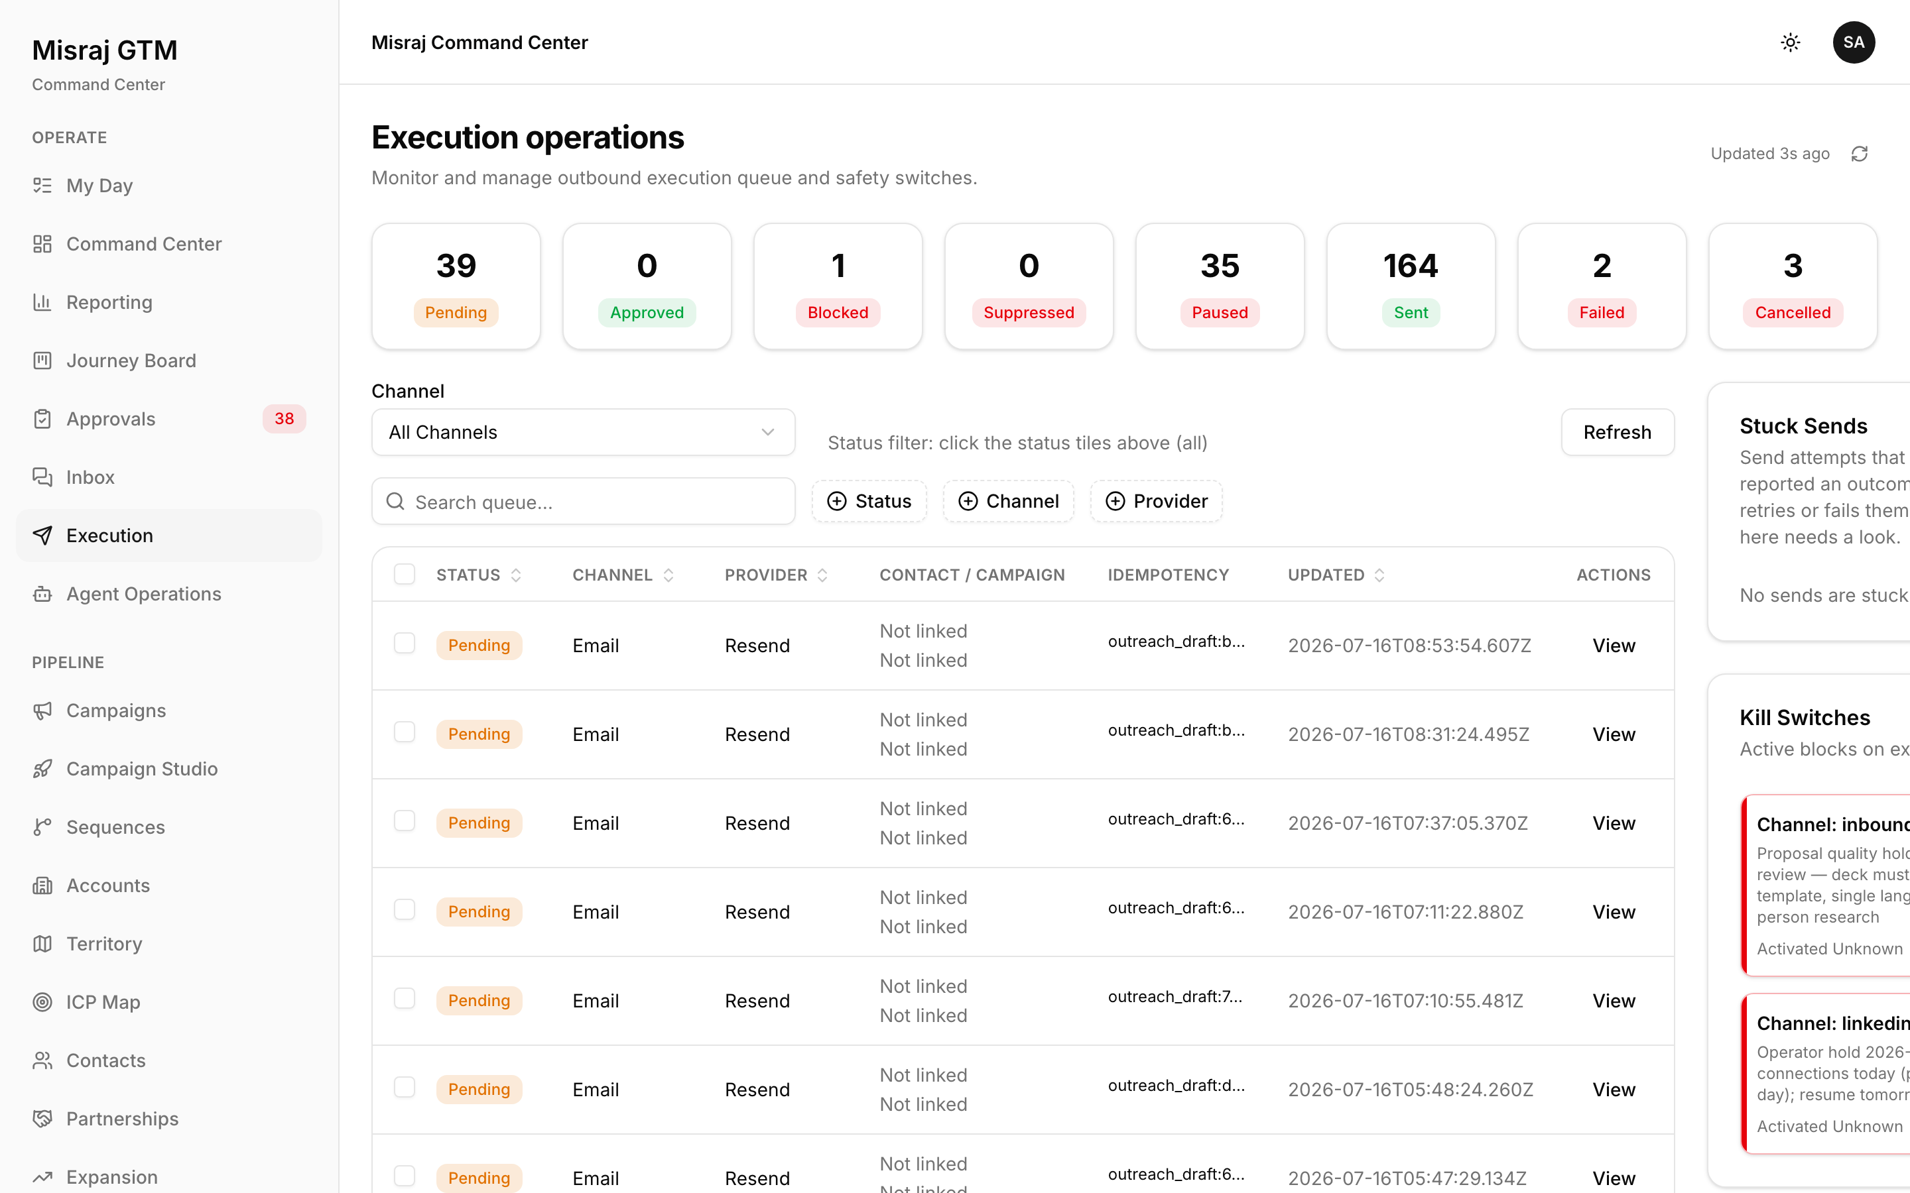
Task: Click the Campaigns megaphone icon
Action: [x=42, y=711]
